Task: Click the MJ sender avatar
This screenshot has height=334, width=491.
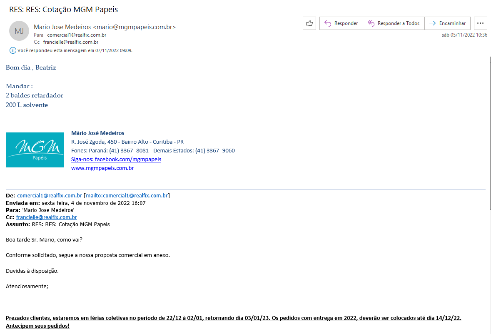Action: click(x=19, y=31)
